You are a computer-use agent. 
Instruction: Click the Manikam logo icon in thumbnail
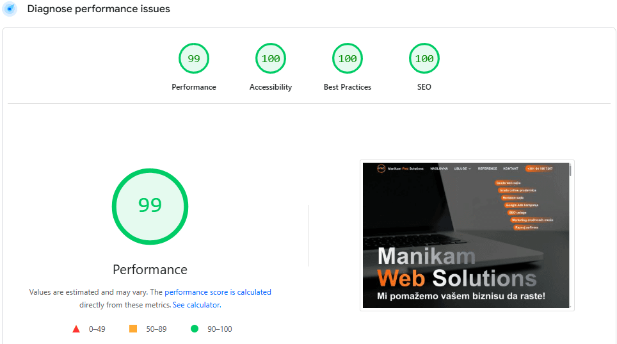click(x=381, y=168)
